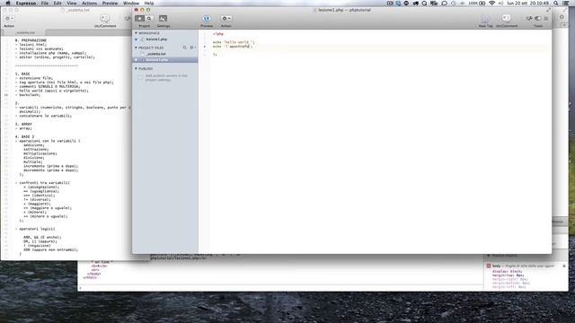This screenshot has width=575, height=323.
Task: Click the closing ?> tag line
Action: click(x=215, y=55)
